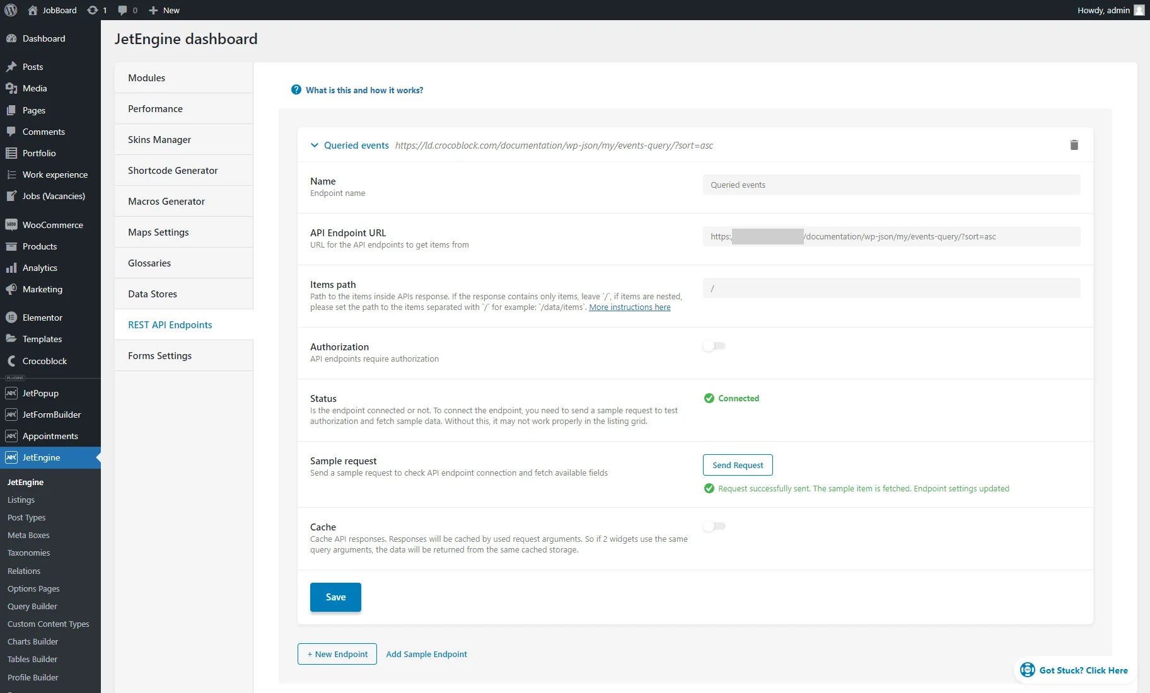Open the Modules tab

(x=183, y=78)
